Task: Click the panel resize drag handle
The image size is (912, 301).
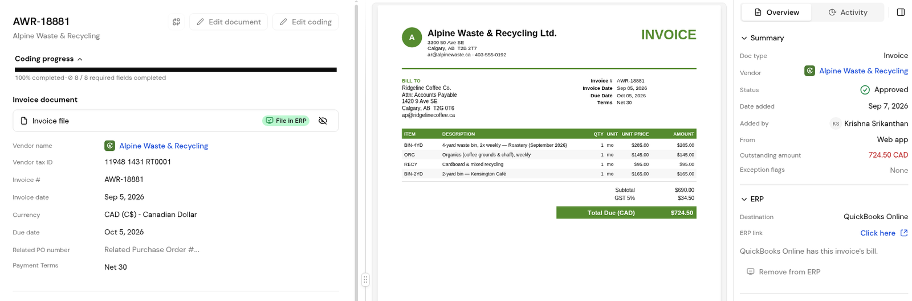Action: coord(365,279)
